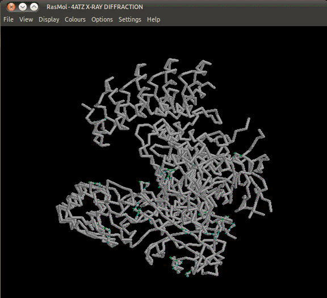Viewport: 327px width, 298px height.
Task: Open the Settings menu
Action: pos(129,19)
